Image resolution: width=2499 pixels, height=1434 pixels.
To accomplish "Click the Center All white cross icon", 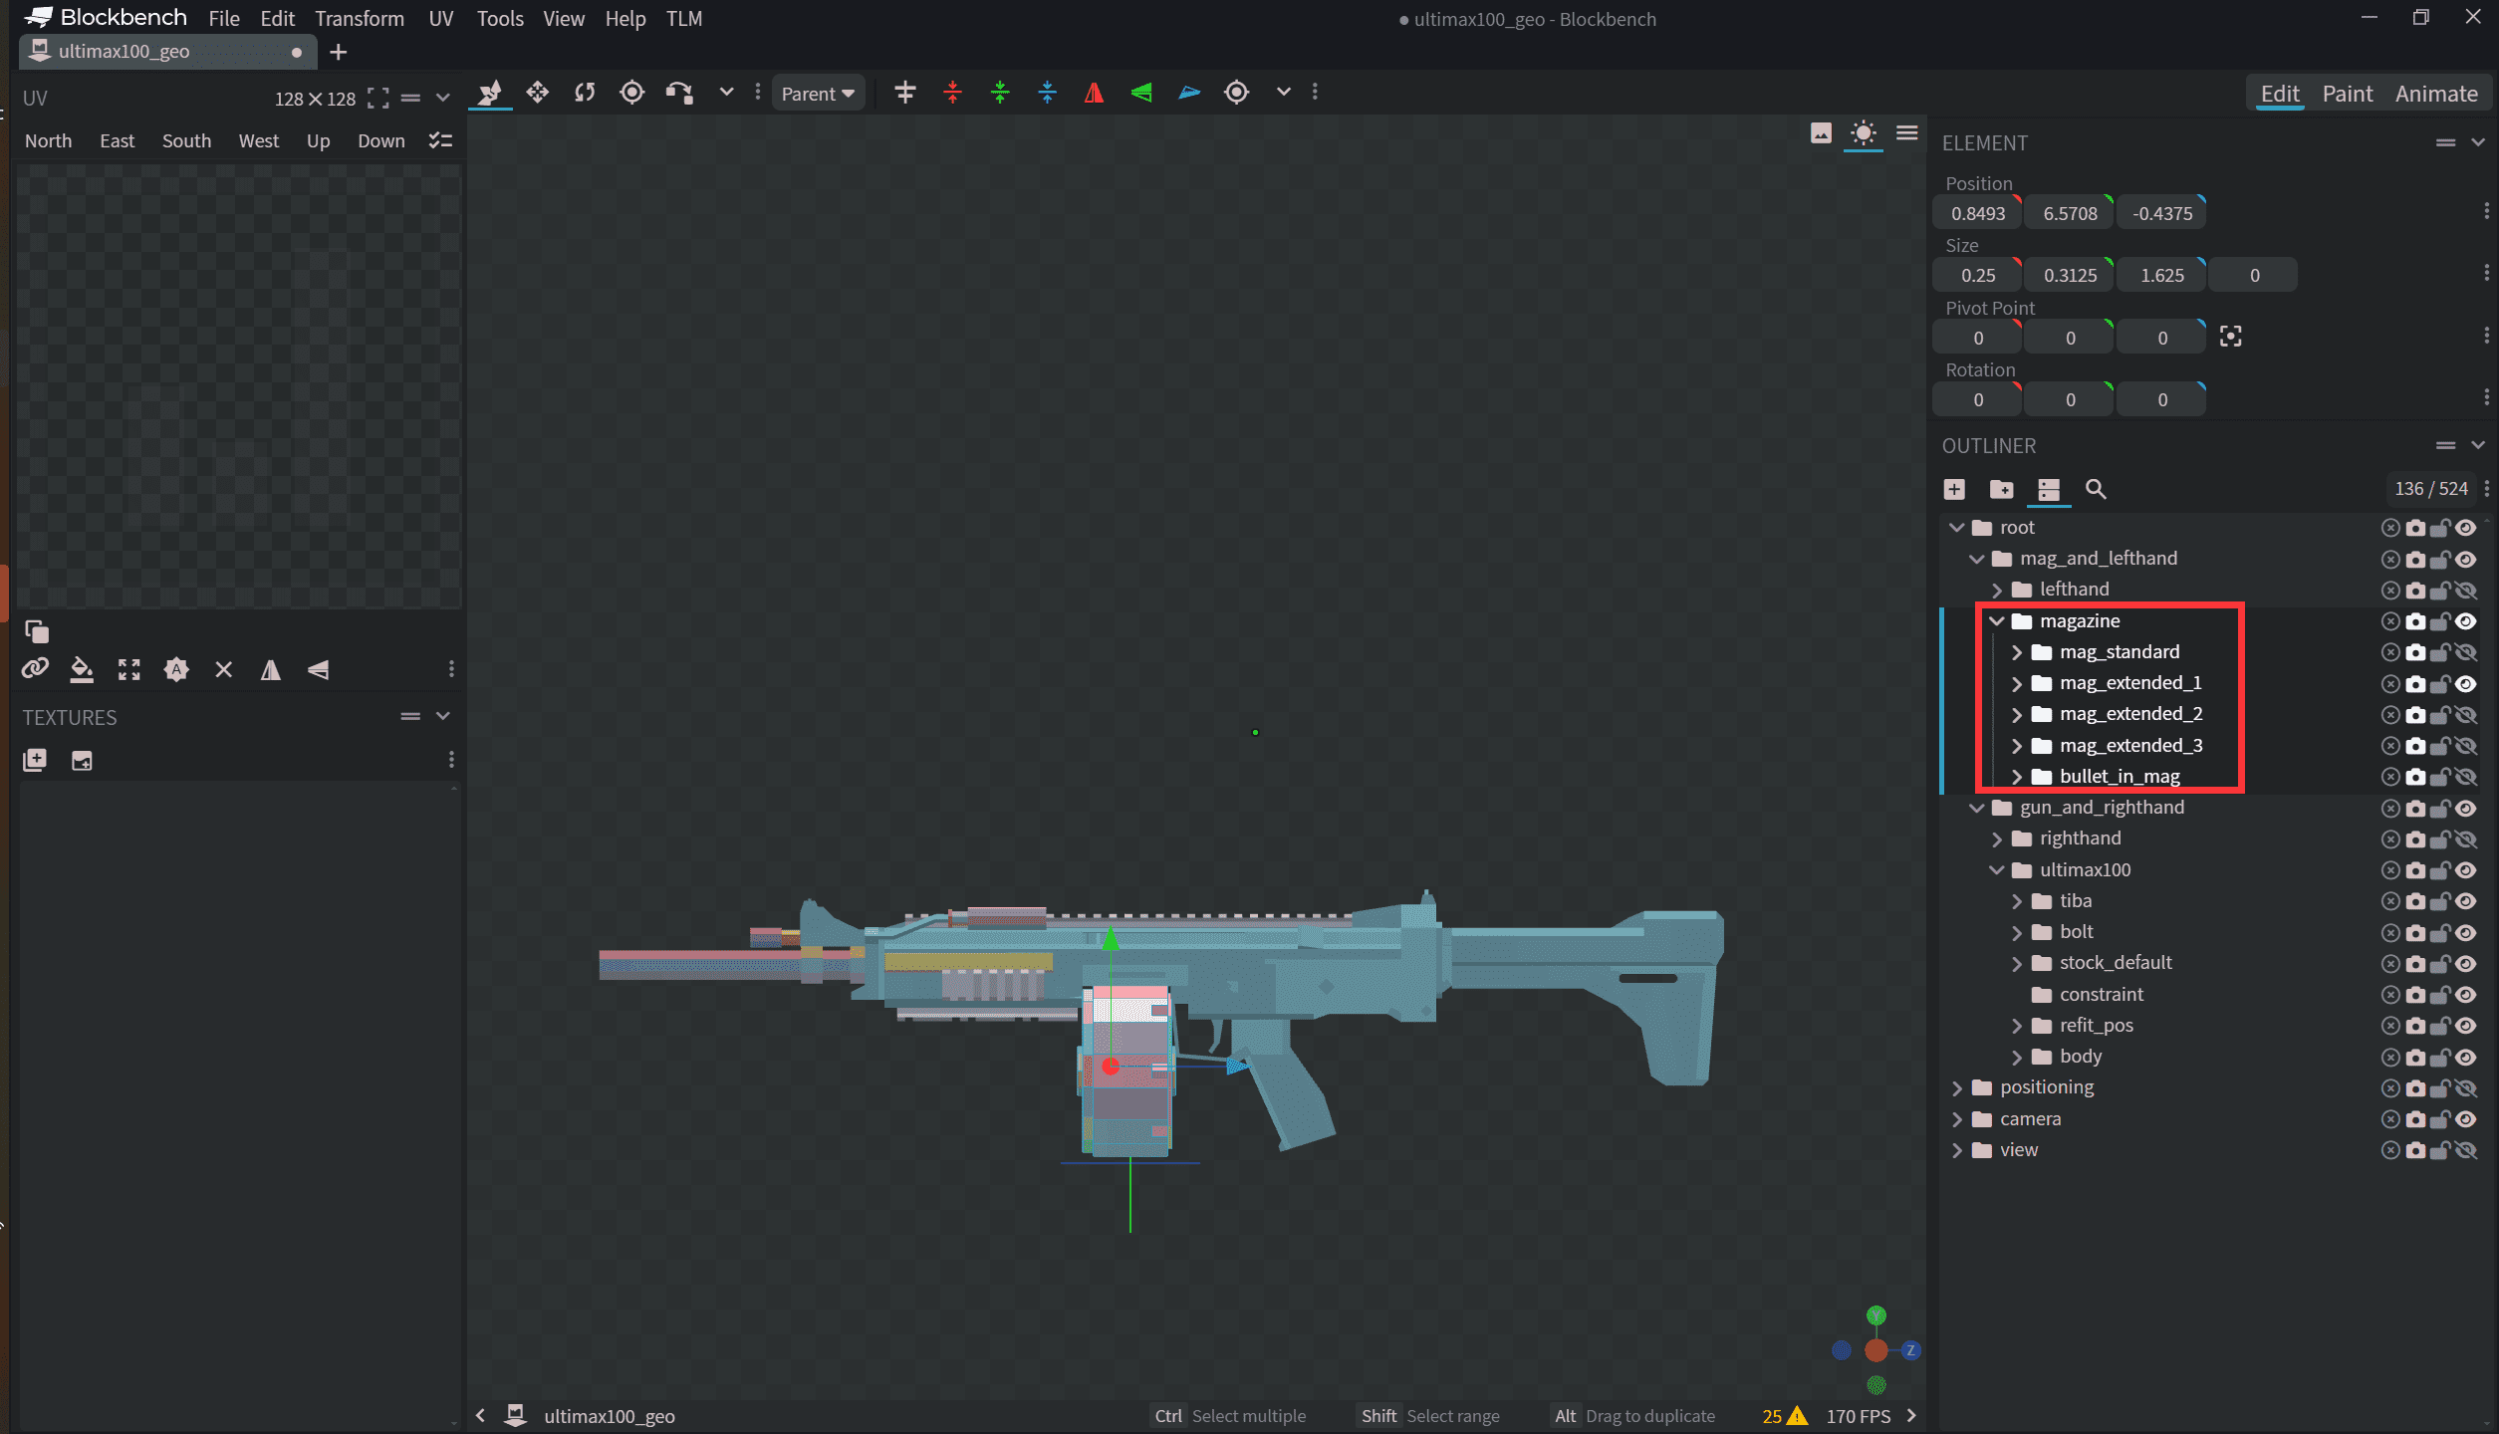I will [x=904, y=93].
